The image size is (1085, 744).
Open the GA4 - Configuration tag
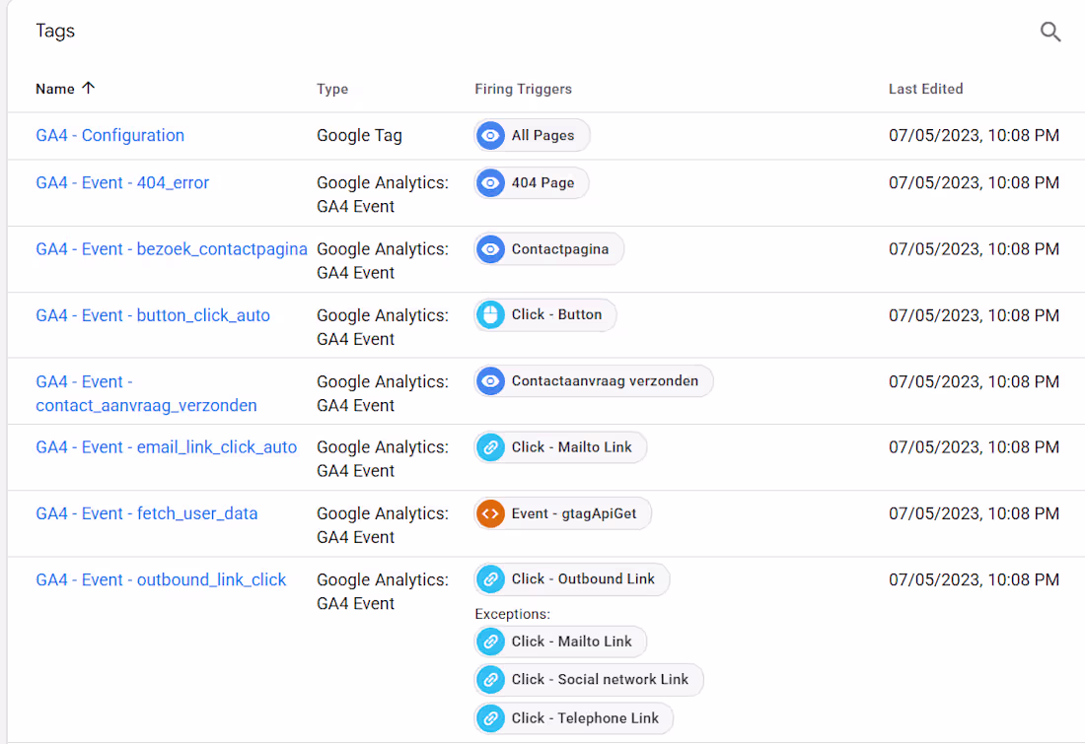[x=109, y=135]
